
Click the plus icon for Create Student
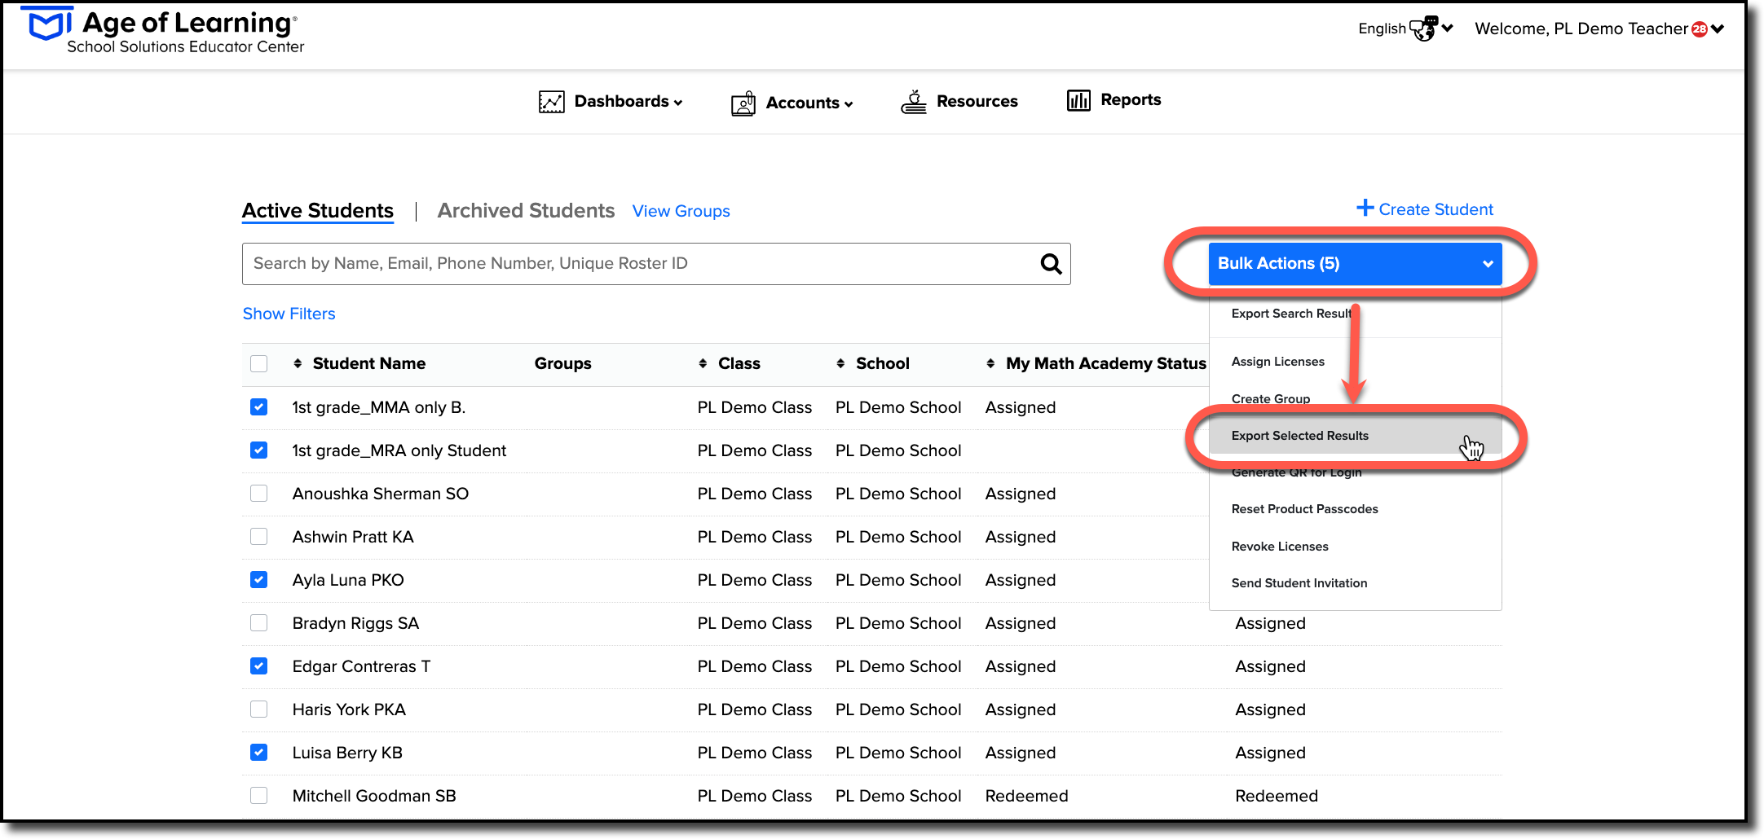click(1365, 208)
